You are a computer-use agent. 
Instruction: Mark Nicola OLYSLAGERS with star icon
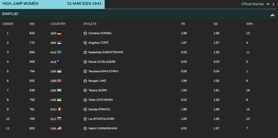pyautogui.click(x=85, y=62)
